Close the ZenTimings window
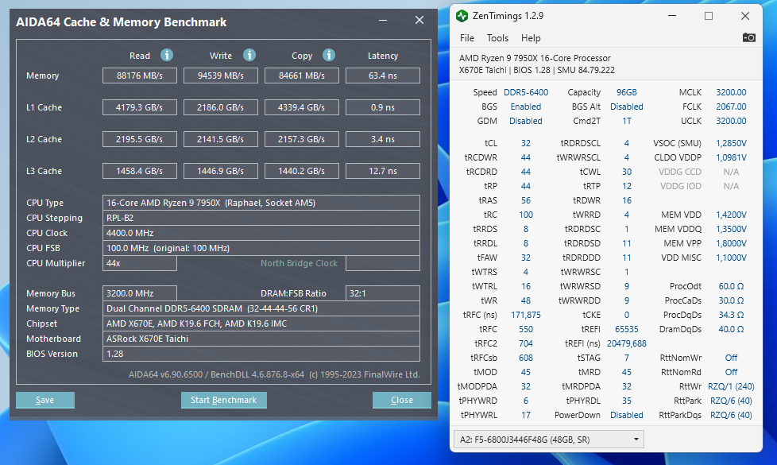777x465 pixels. pyautogui.click(x=744, y=16)
